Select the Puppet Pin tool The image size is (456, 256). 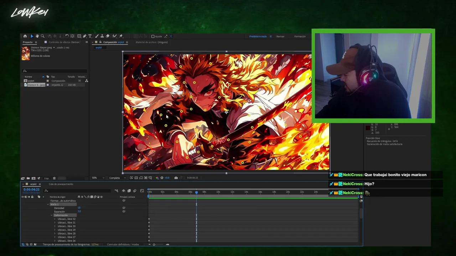pos(121,36)
